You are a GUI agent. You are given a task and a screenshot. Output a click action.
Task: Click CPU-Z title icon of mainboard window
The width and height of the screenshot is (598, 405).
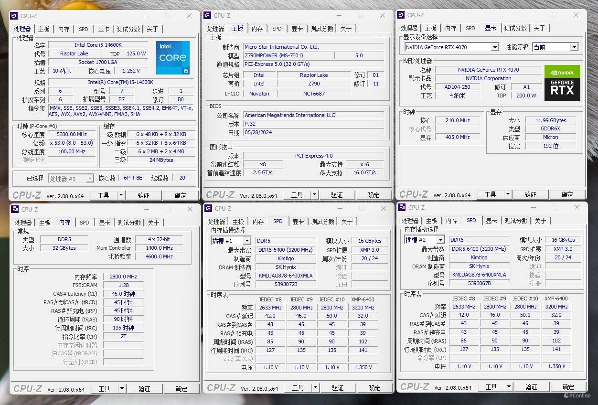click(x=208, y=16)
